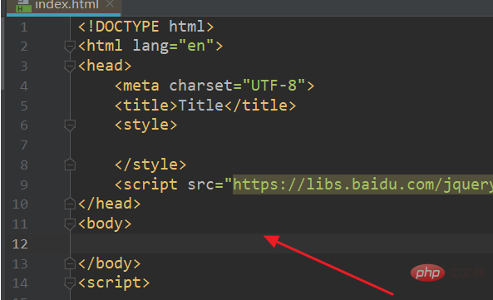Viewport: 493px width, 300px height.
Task: Click the UTF-8 charset attribute value
Action: pos(274,85)
